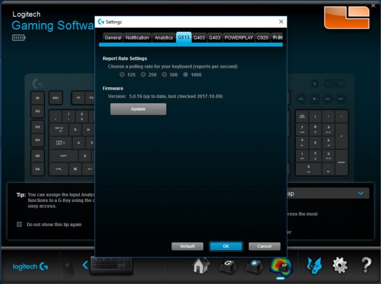Select the mouse device in the bottom bar
381x284 pixels.
click(x=69, y=268)
